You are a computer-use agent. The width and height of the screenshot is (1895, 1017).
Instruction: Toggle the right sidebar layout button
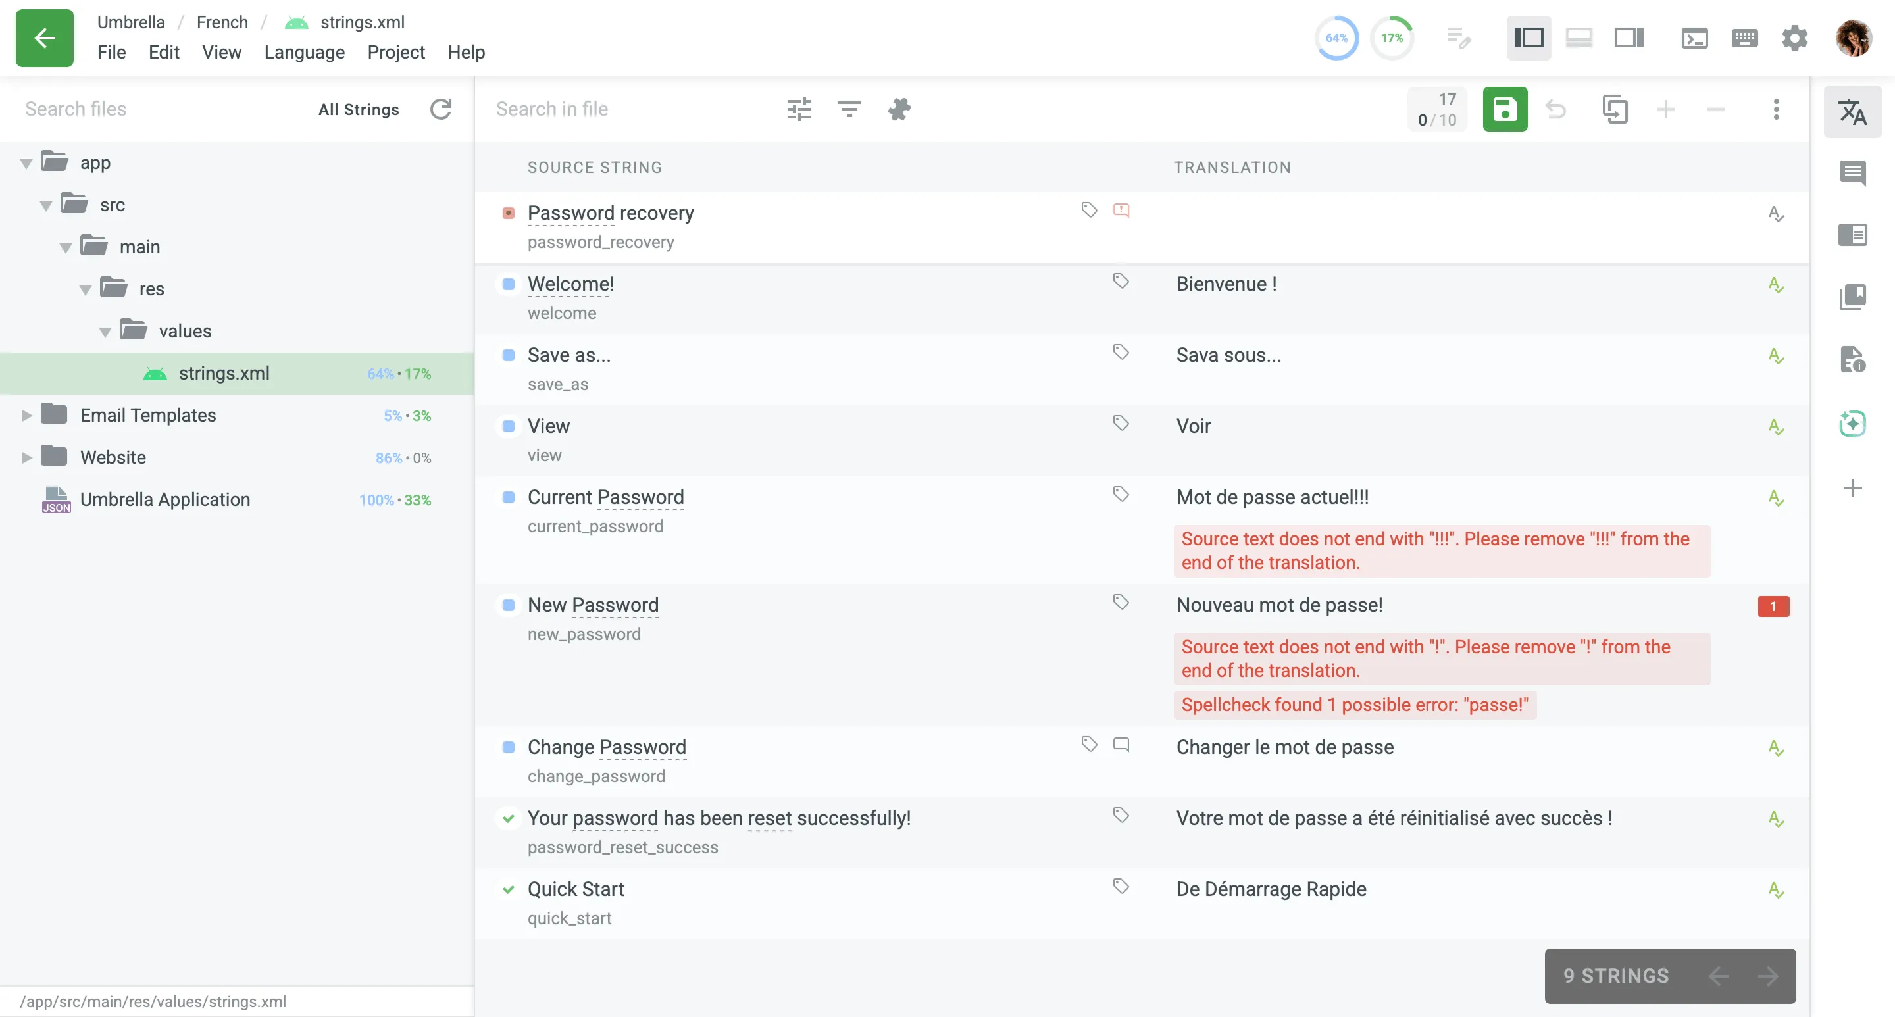pyautogui.click(x=1629, y=37)
